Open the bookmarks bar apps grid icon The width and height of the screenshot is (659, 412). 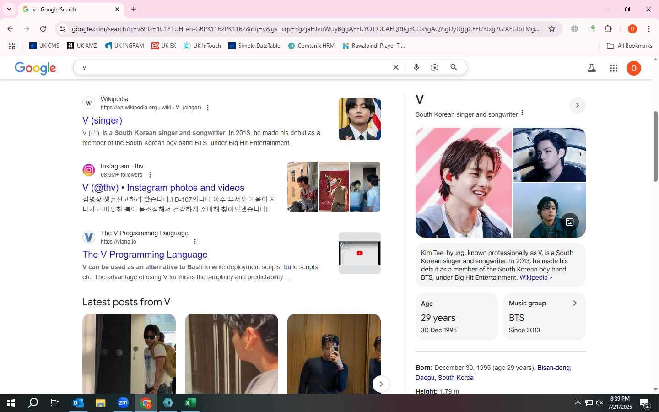pyautogui.click(x=12, y=46)
